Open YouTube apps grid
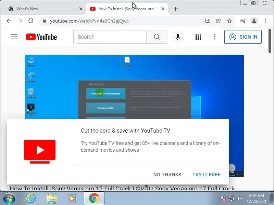Screen dimensions: 274x205 click(x=198, y=37)
